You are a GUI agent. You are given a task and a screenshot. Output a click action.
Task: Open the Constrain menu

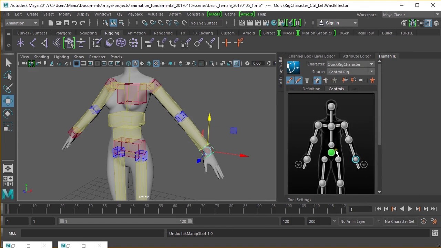pos(195,14)
